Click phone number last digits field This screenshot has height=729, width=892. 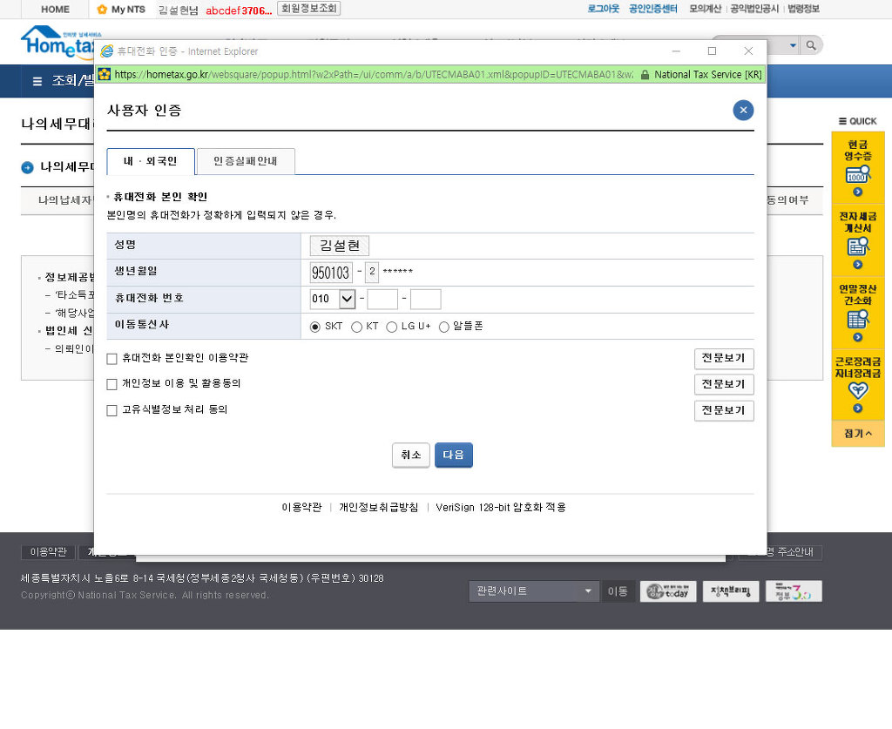425,299
